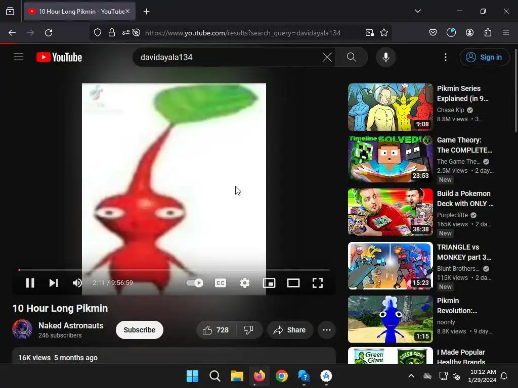Enter full screen mode
The height and width of the screenshot is (388, 518).
[318, 283]
